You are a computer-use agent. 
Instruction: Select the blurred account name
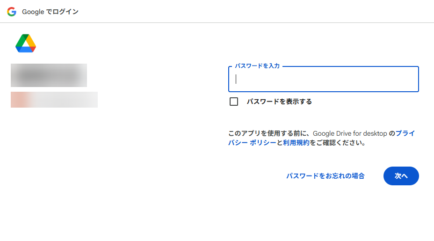49,75
